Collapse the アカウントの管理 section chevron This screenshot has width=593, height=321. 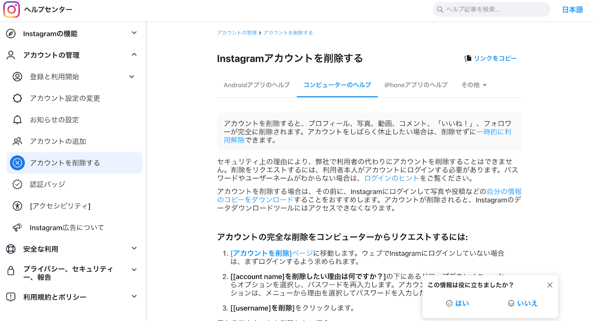[134, 54]
